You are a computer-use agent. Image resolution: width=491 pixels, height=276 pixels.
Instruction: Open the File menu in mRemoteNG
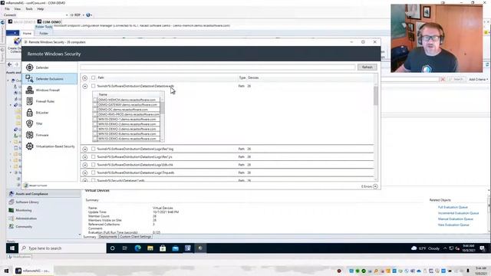tap(7, 8)
